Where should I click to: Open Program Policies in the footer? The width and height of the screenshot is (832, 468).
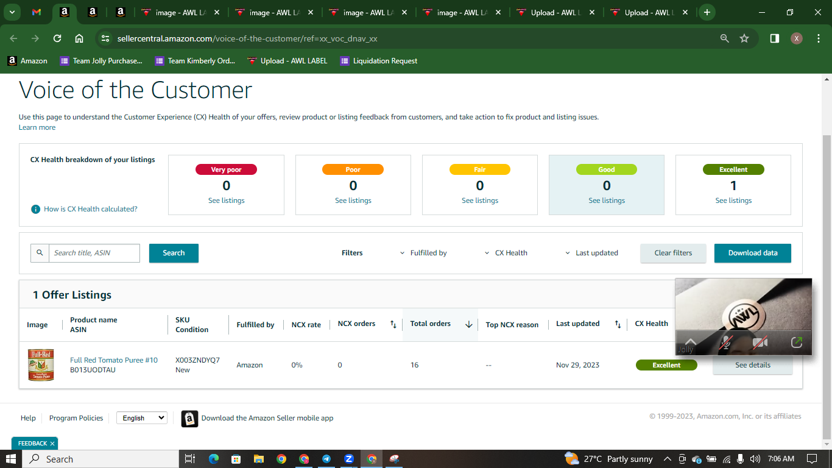click(76, 418)
